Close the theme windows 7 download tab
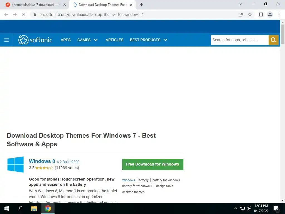Image resolution: width=285 pixels, height=214 pixels. (x=65, y=5)
